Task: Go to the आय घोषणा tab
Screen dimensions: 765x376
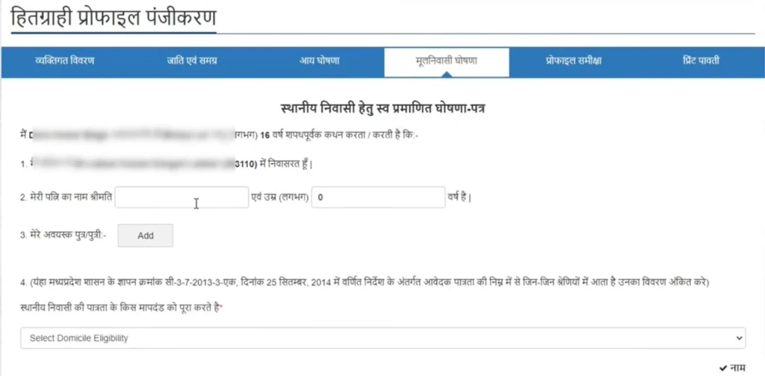Action: point(320,61)
